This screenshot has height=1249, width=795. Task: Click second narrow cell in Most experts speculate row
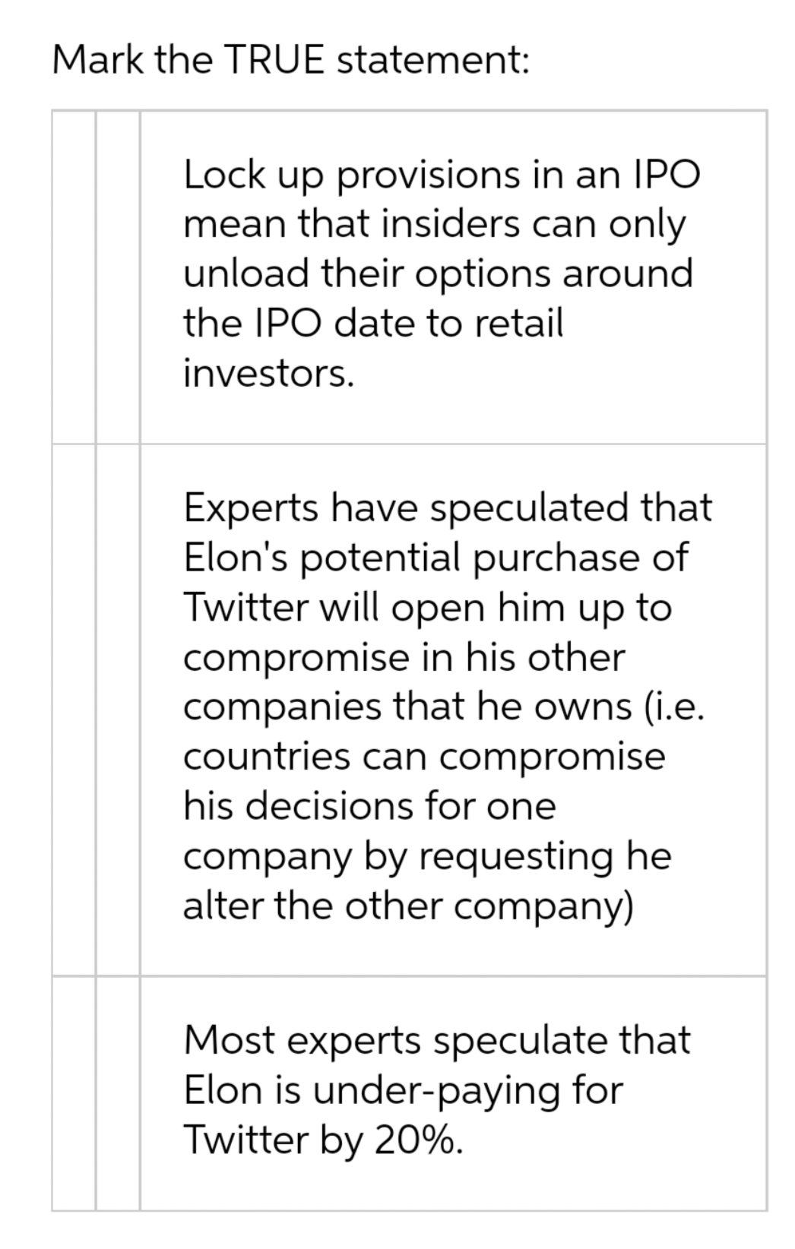[x=118, y=1092]
